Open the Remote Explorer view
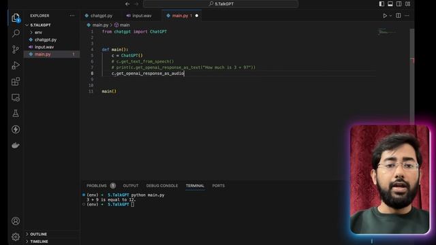The image size is (436, 245). 16,97
